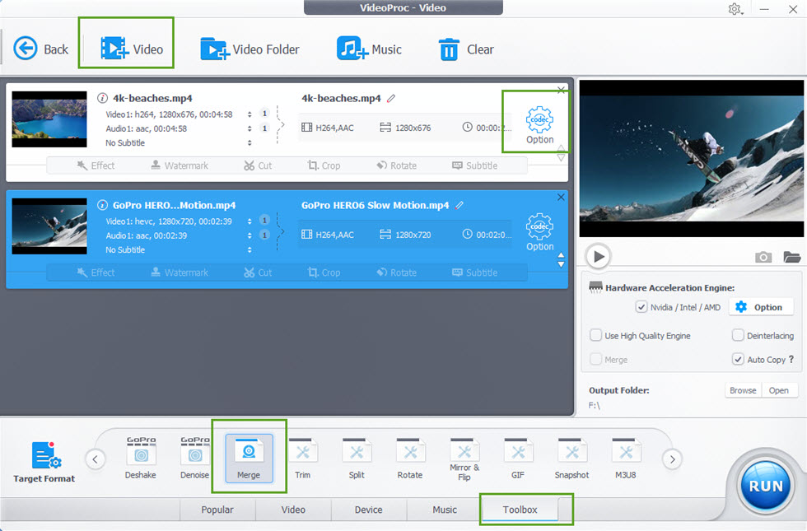Click the camera snapshot icon under preview

[763, 258]
